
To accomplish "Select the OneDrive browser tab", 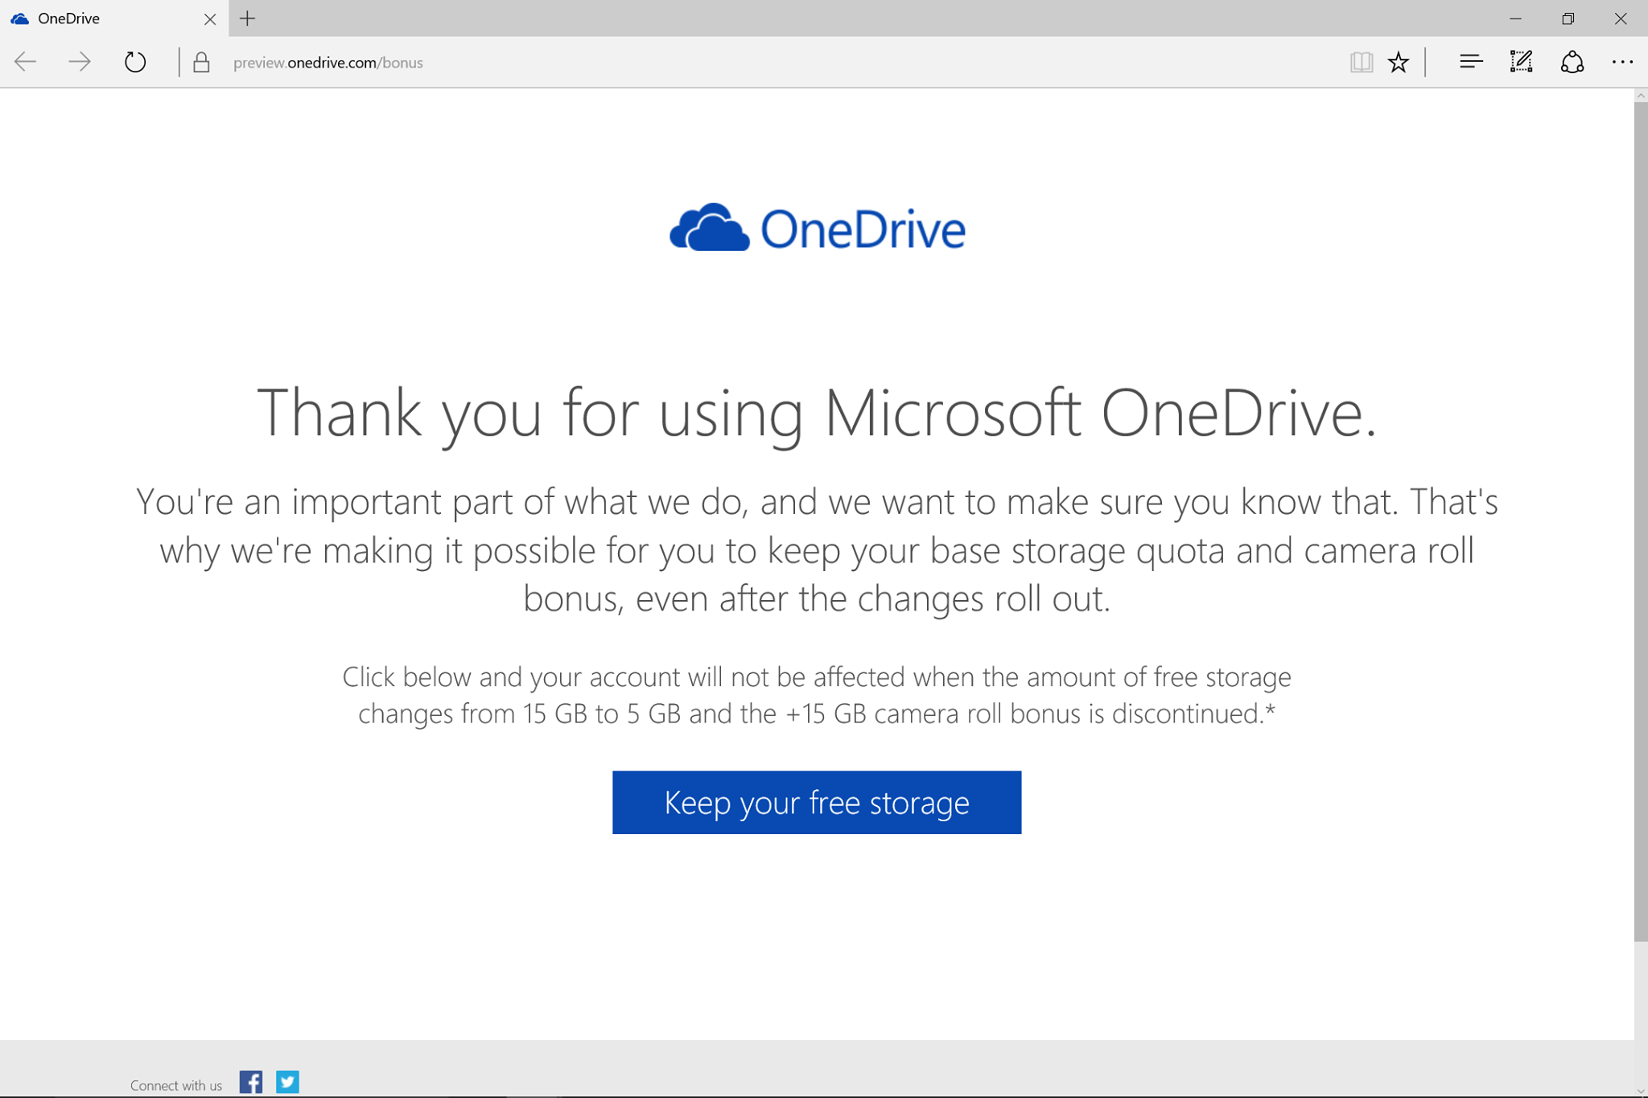I will coord(114,19).
